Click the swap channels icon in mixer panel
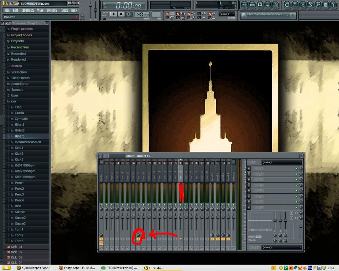The width and height of the screenshot is (339, 271). point(292,218)
